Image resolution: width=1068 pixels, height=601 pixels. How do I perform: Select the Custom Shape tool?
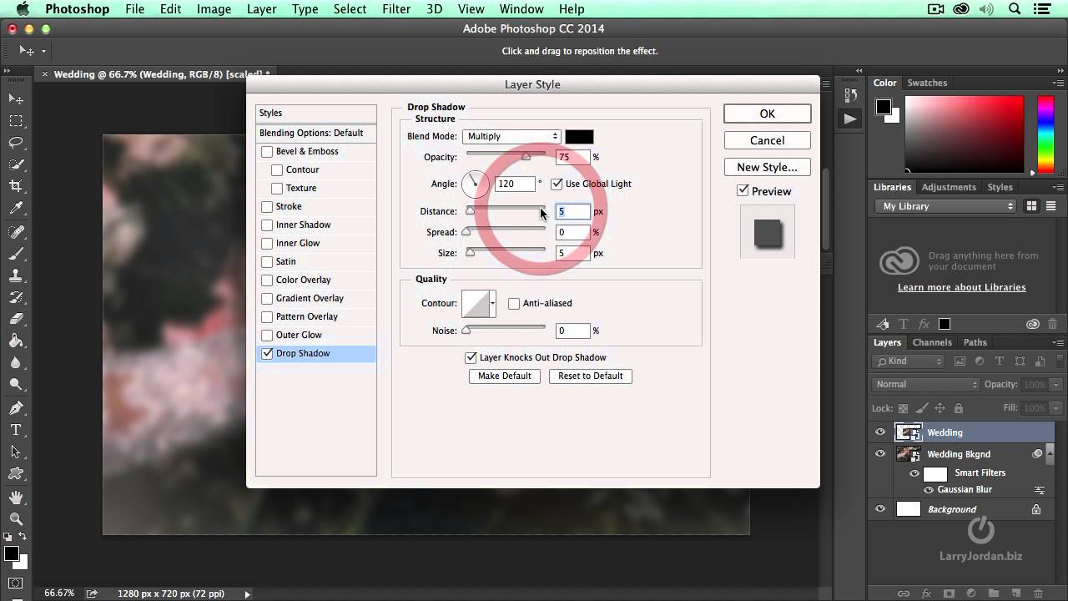click(16, 473)
